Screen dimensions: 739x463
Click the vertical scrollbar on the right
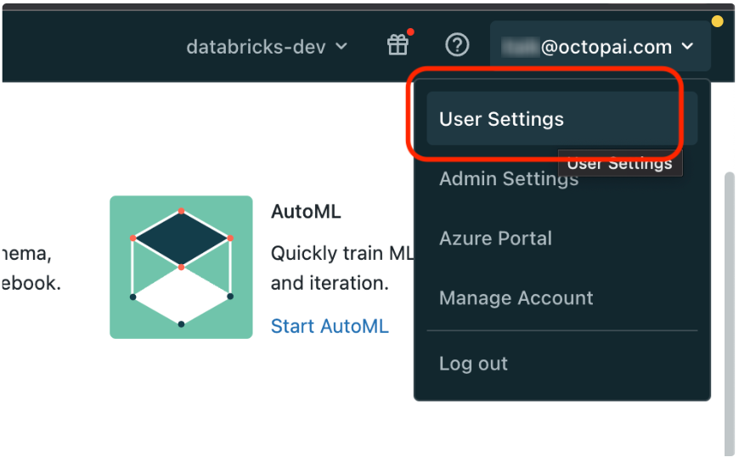pos(728,306)
